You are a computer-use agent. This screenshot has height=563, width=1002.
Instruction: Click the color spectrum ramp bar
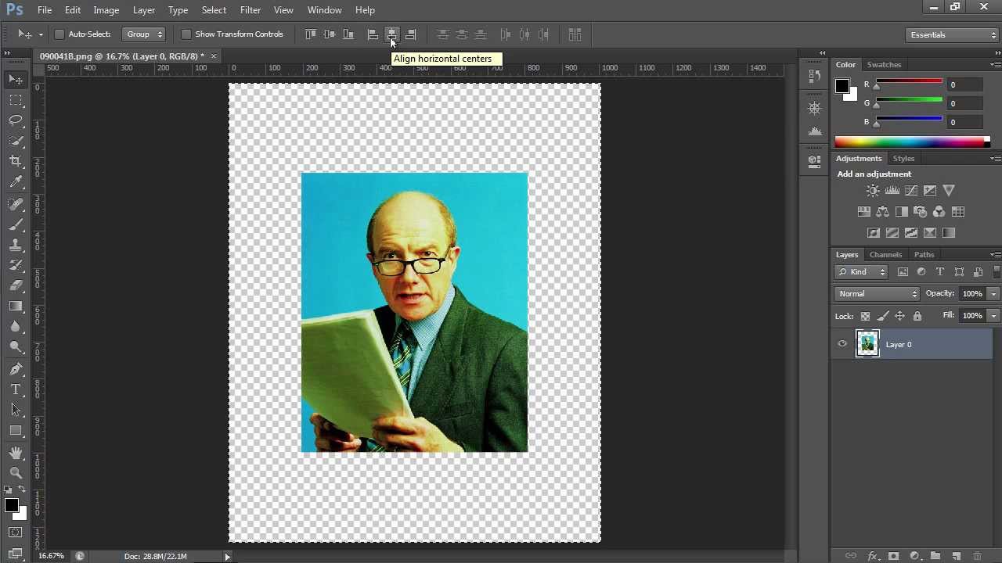coord(912,142)
